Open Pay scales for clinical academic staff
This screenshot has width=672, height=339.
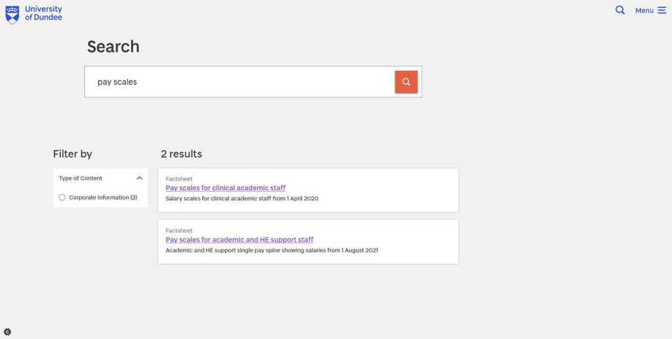[x=225, y=188]
